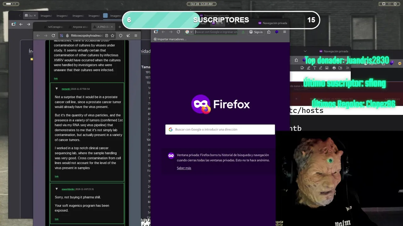Close the 'A PhD B' tab
403x226 pixels.
click(112, 27)
